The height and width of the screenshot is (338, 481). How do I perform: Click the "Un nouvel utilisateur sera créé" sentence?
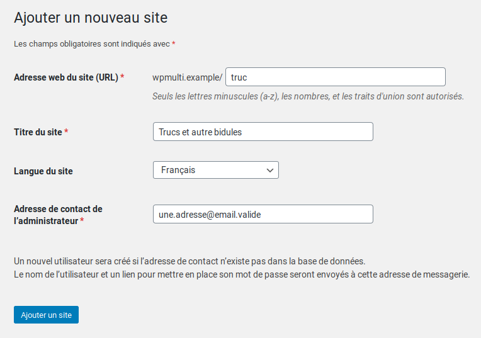click(190, 261)
